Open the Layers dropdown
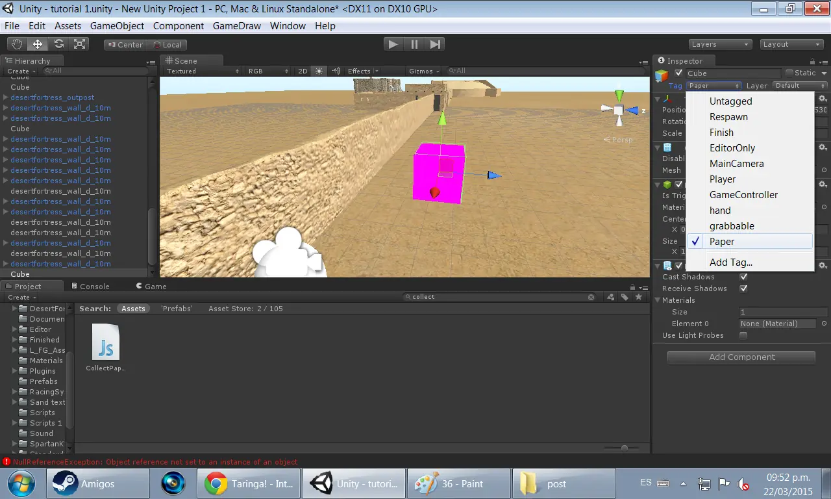The height and width of the screenshot is (499, 831). coord(720,44)
